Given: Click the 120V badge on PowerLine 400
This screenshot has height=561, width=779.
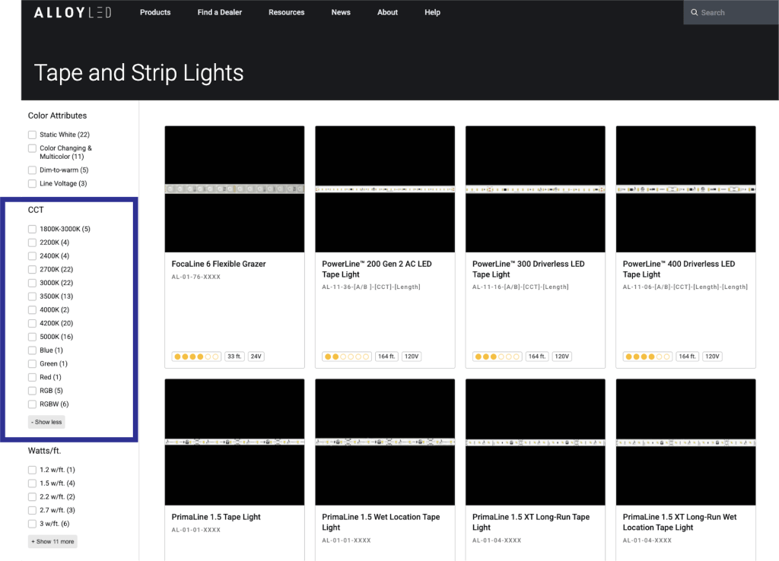Looking at the screenshot, I should pyautogui.click(x=713, y=356).
